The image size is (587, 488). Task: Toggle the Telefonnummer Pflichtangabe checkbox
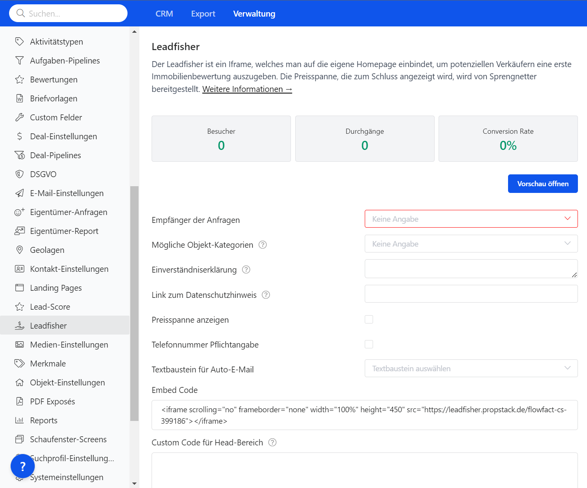[369, 344]
